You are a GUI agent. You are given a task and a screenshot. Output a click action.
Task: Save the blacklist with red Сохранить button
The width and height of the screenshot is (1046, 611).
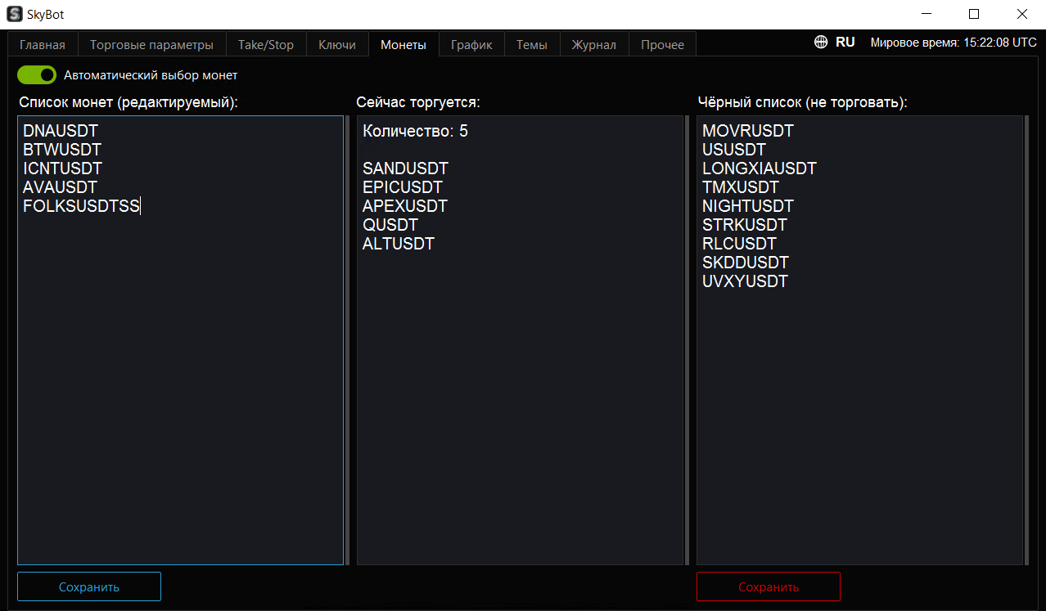pyautogui.click(x=769, y=586)
